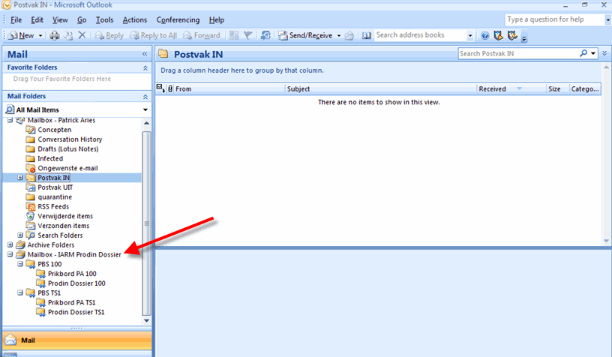Collapse the Mail Folders section
Viewport: 612px width, 357px height.
tap(145, 97)
